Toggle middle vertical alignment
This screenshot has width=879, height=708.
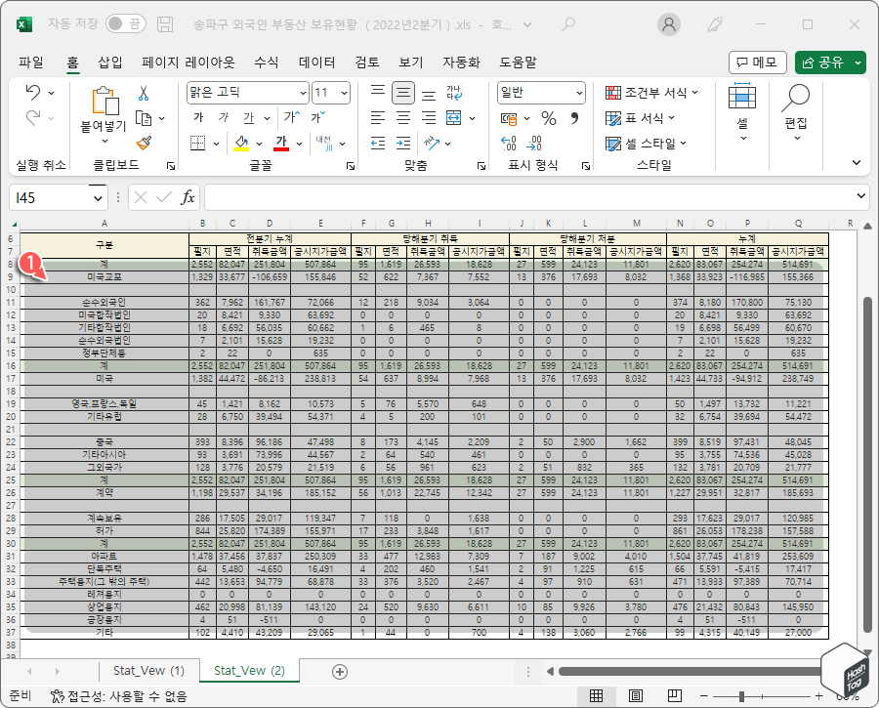[403, 93]
